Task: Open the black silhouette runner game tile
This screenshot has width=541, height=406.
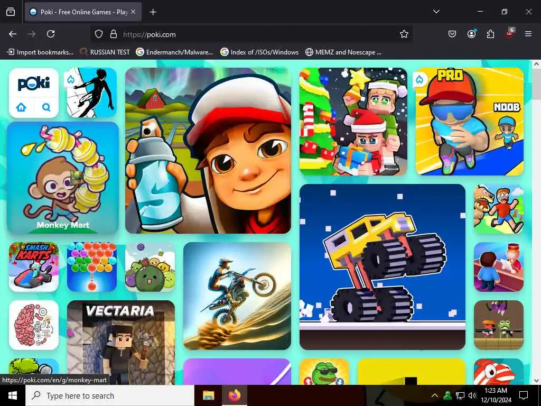Action: tap(92, 93)
